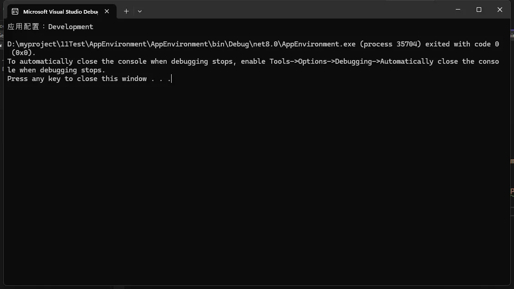Close the Microsoft Visual Studio Debug tab
This screenshot has height=289, width=514.
pyautogui.click(x=107, y=11)
